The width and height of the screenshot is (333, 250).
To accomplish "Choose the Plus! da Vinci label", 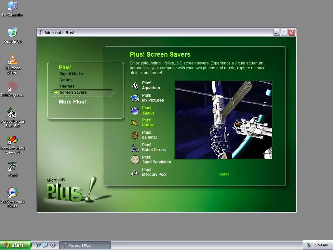I will 149,135.
